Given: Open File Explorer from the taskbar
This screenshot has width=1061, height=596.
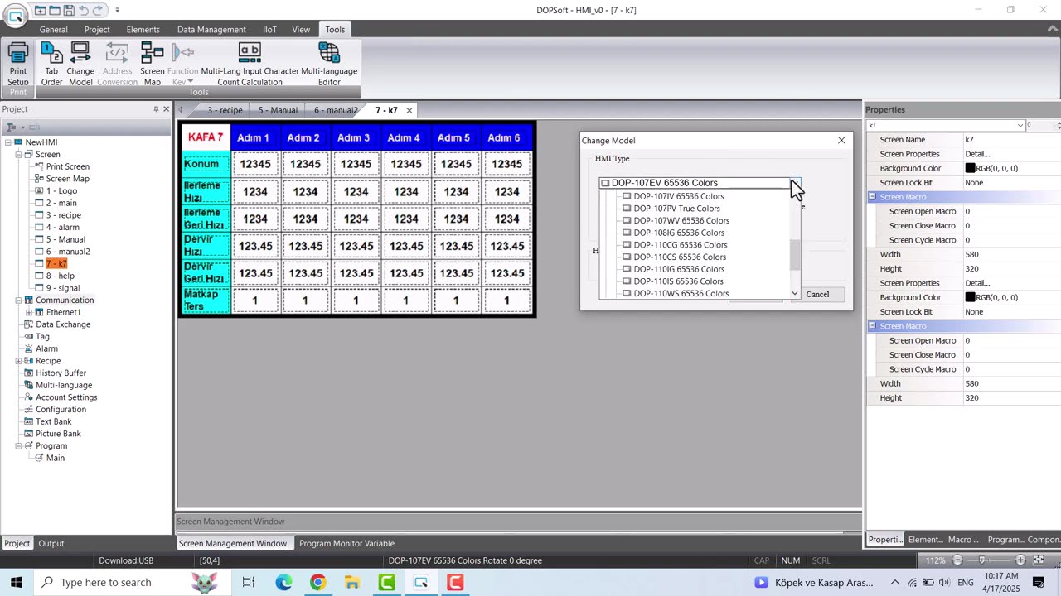Looking at the screenshot, I should click(x=352, y=583).
